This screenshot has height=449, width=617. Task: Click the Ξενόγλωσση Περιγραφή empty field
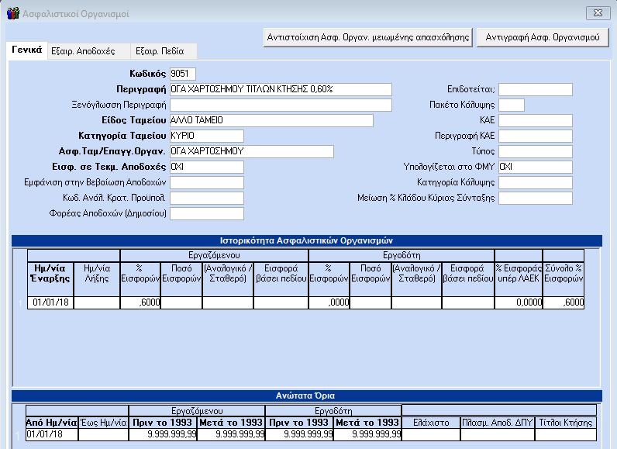(281, 105)
